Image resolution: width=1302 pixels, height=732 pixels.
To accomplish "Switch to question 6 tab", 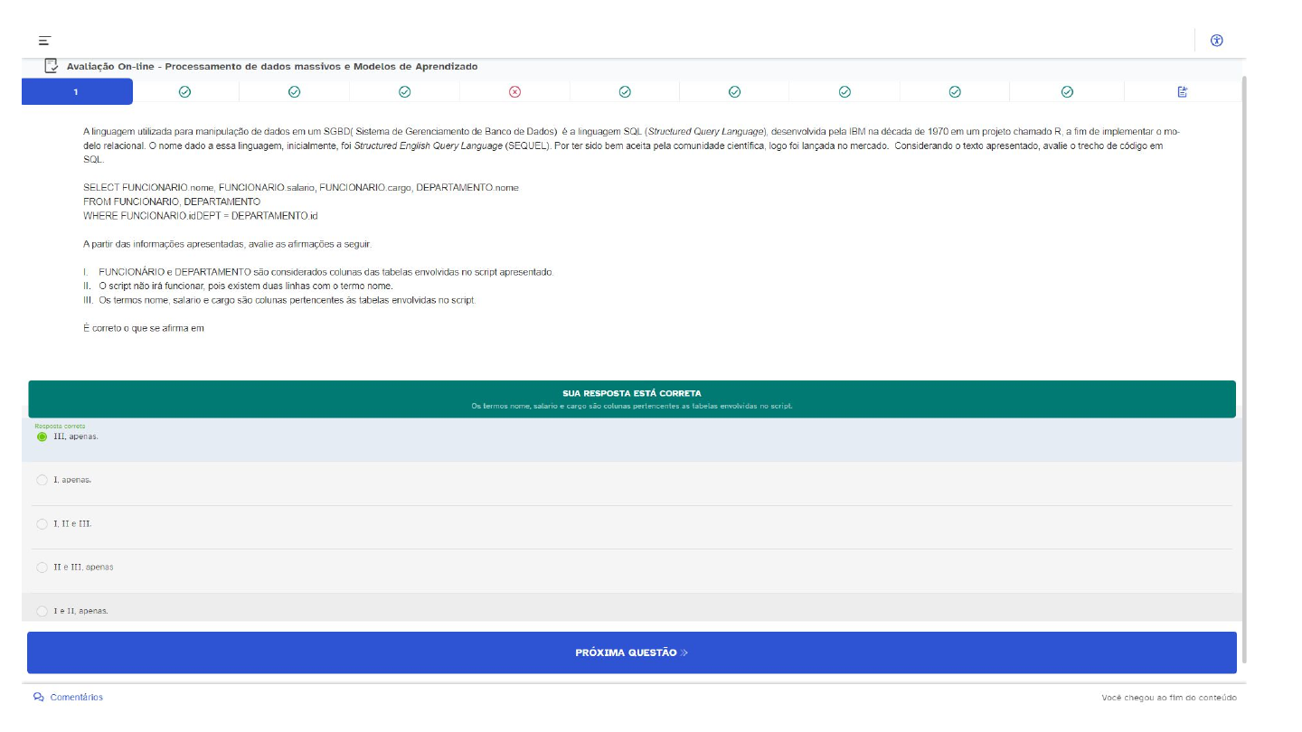I will pyautogui.click(x=624, y=91).
